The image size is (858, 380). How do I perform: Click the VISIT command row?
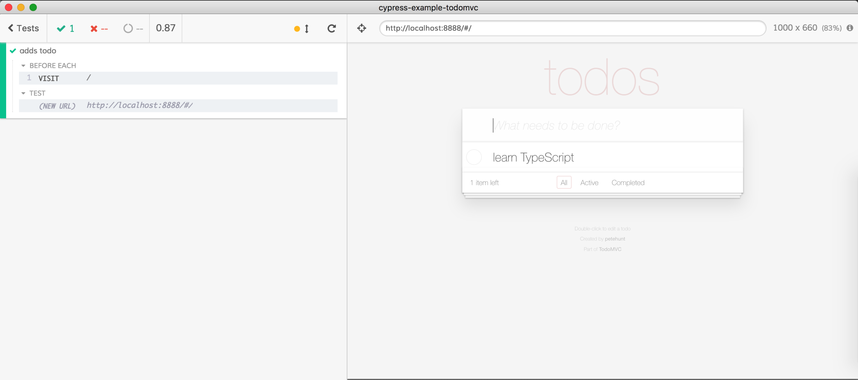click(x=178, y=78)
